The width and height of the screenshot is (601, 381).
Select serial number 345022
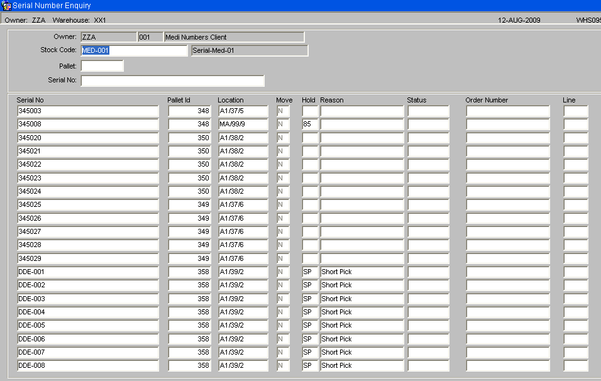[x=88, y=165]
